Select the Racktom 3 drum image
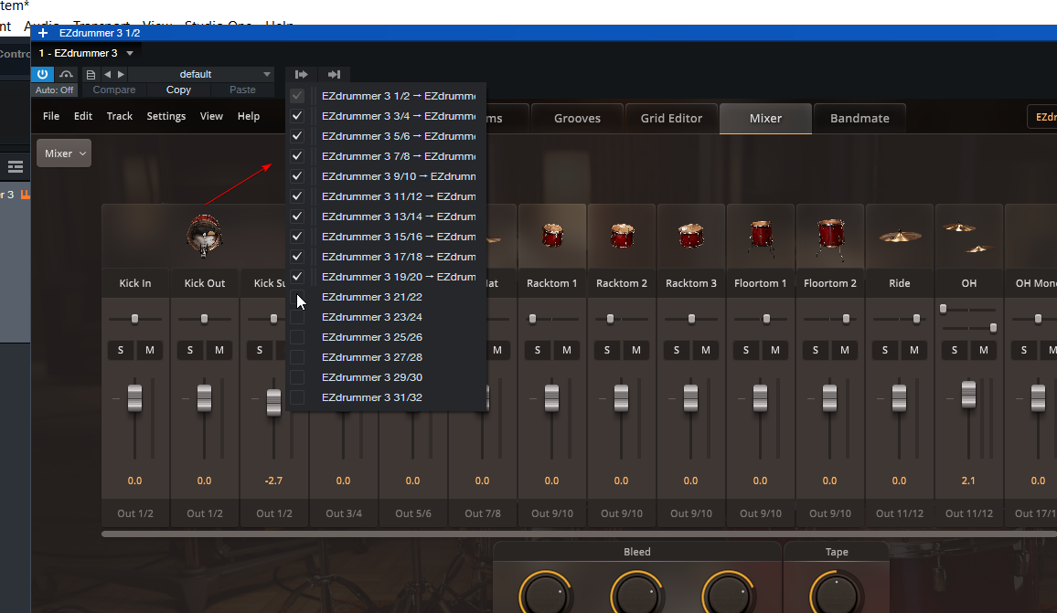Viewport: 1057px width, 613px height. click(x=691, y=236)
